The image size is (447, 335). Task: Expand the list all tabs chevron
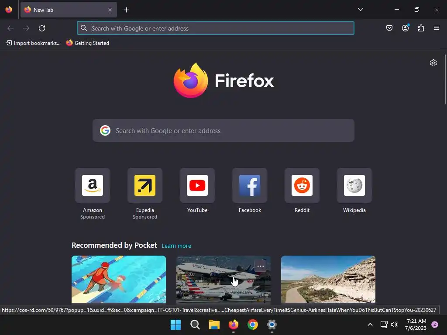click(360, 10)
